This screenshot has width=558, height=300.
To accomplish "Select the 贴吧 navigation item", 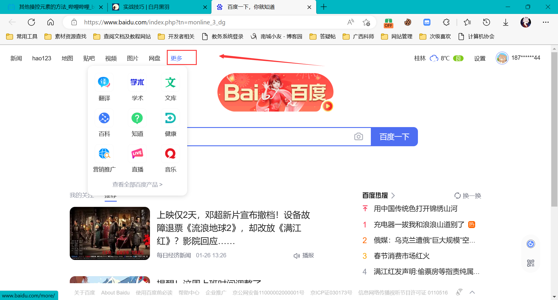I will (x=89, y=58).
